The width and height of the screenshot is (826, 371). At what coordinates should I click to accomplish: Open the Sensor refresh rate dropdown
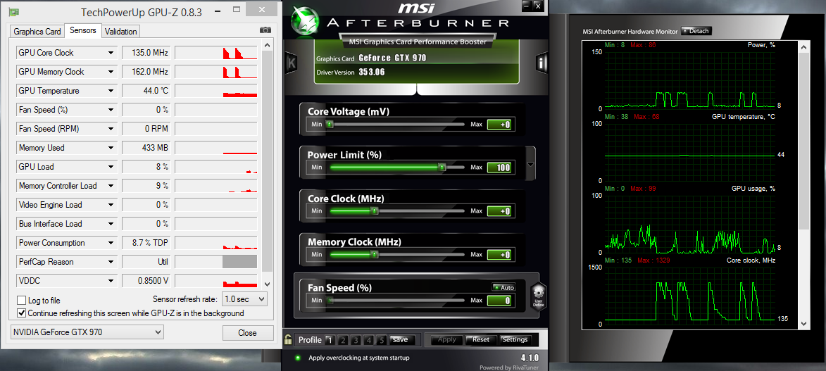tap(244, 298)
